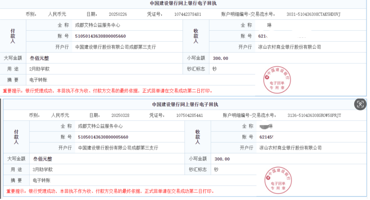Click payer name 成都艾特公益服务中心 in the 20250226 receipt
The height and width of the screenshot is (200, 370).
(98, 25)
